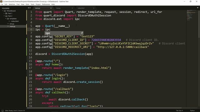This screenshot has height=112, width=200.
Task: Click the main.py file type icon
Action: tap(8, 26)
